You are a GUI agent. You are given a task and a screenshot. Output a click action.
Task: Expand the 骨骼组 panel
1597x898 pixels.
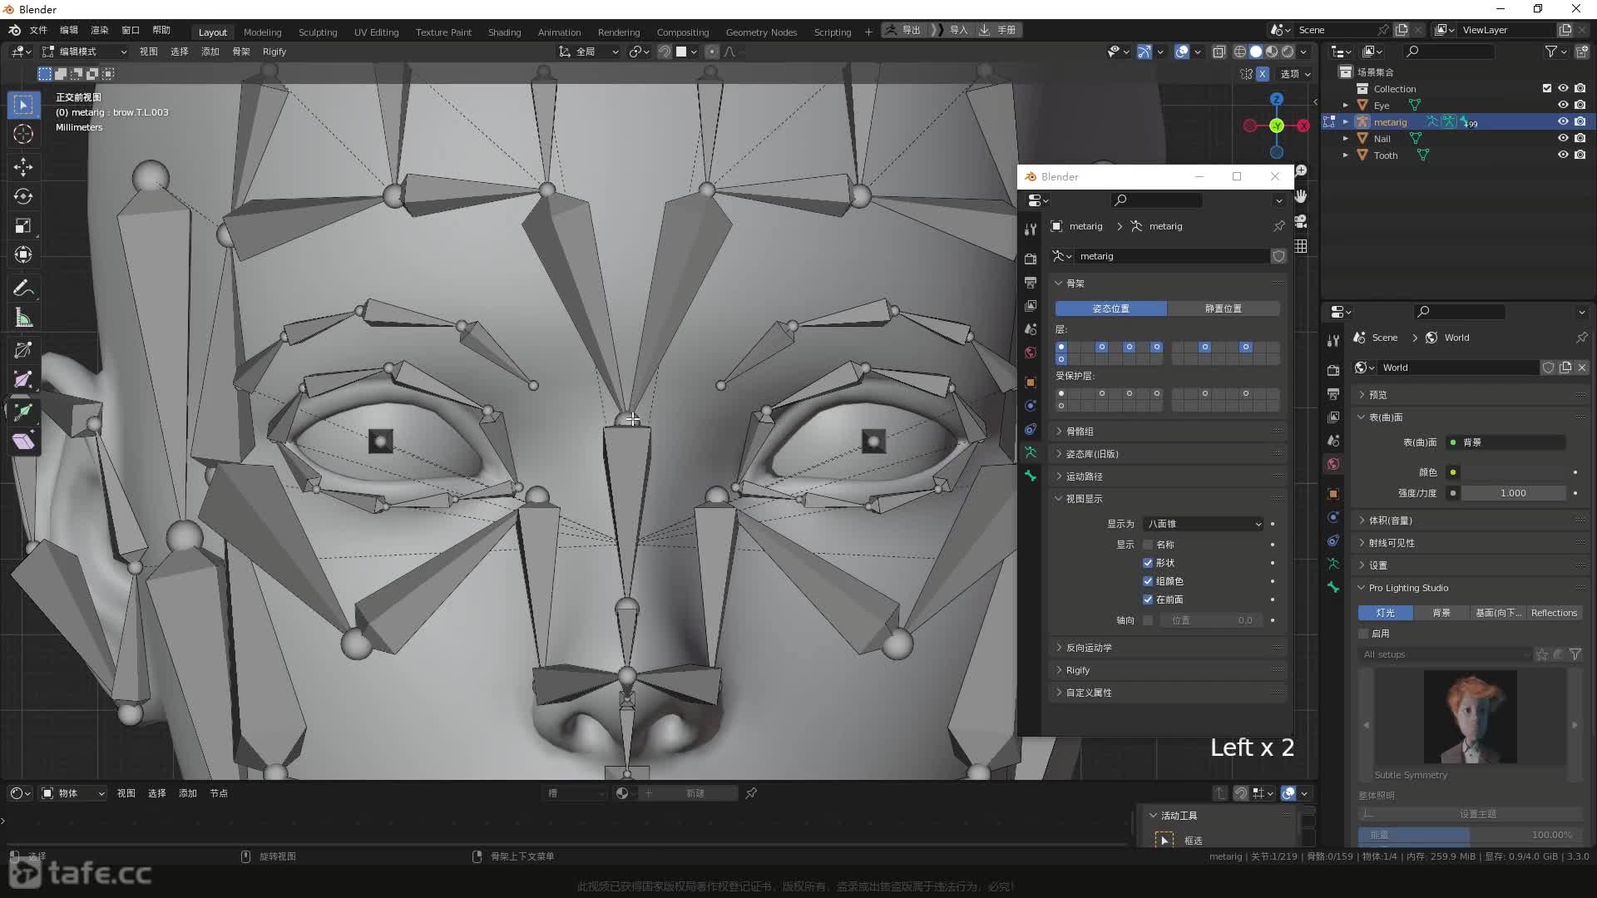1168,432
